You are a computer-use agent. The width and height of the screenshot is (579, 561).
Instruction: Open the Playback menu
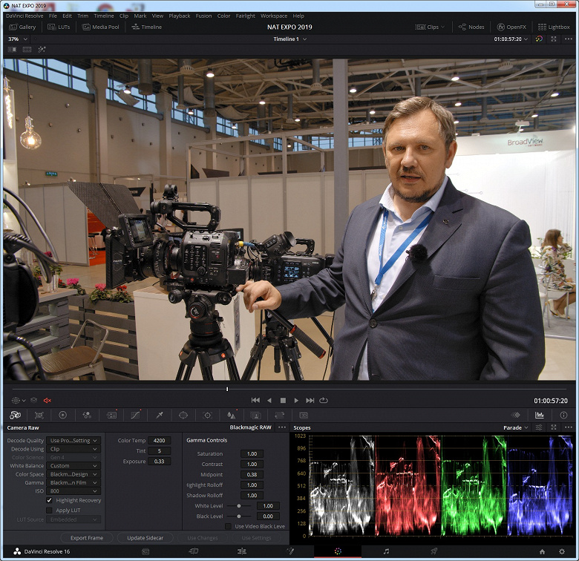click(180, 16)
